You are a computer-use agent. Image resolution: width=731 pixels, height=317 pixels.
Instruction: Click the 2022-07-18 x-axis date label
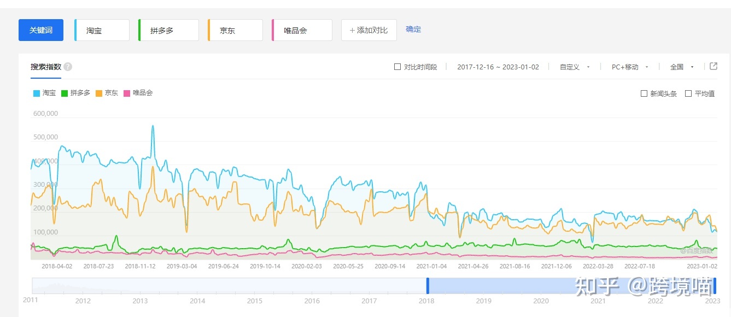640,266
